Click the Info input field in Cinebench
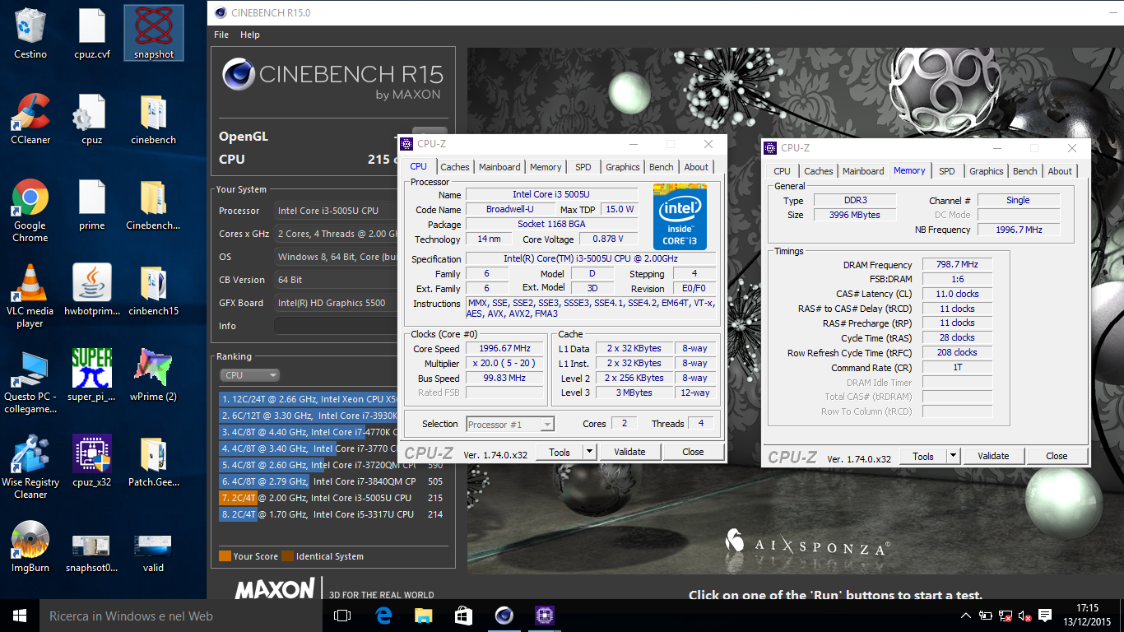 point(336,326)
